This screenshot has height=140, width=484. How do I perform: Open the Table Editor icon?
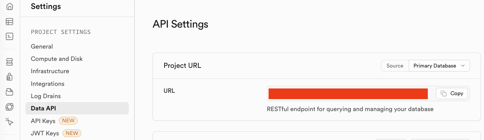tap(10, 22)
